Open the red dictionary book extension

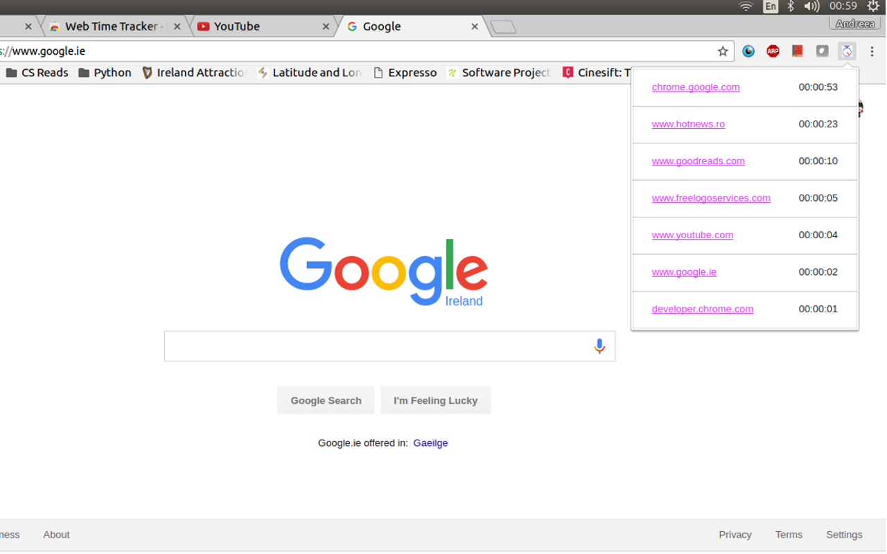click(x=798, y=51)
